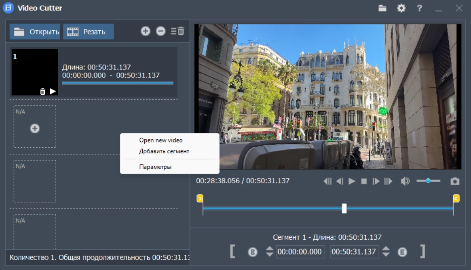Jump to the previous keyframe
This screenshot has height=270, width=471.
(327, 181)
